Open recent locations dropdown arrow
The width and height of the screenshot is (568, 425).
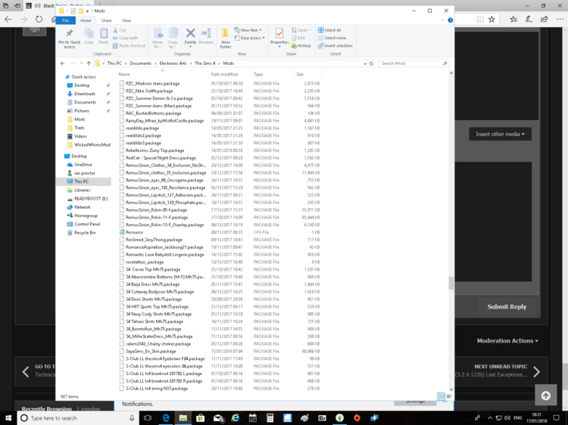(81, 64)
